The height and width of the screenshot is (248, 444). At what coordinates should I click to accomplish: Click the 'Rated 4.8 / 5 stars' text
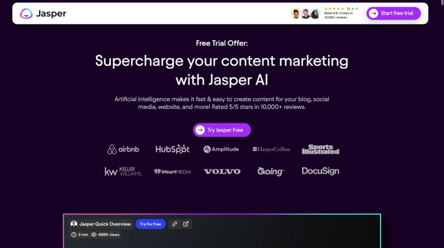[x=336, y=13]
